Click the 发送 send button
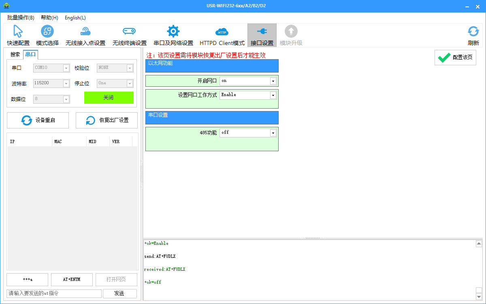This screenshot has width=486, height=304. click(x=120, y=293)
